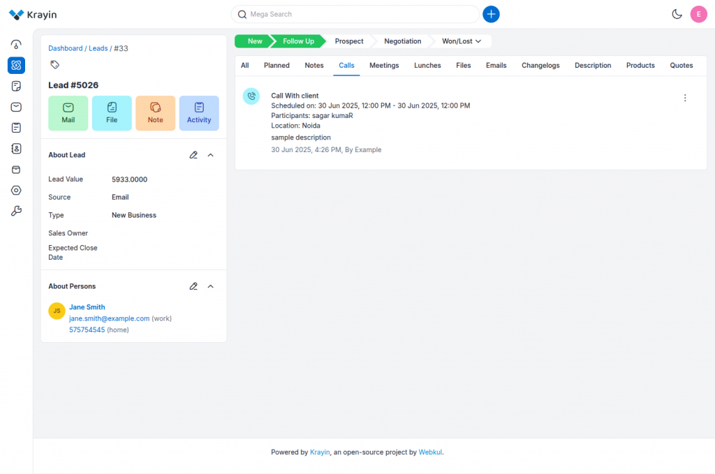Click the blue plus quick-create button
The width and height of the screenshot is (715, 474).
[x=491, y=14]
